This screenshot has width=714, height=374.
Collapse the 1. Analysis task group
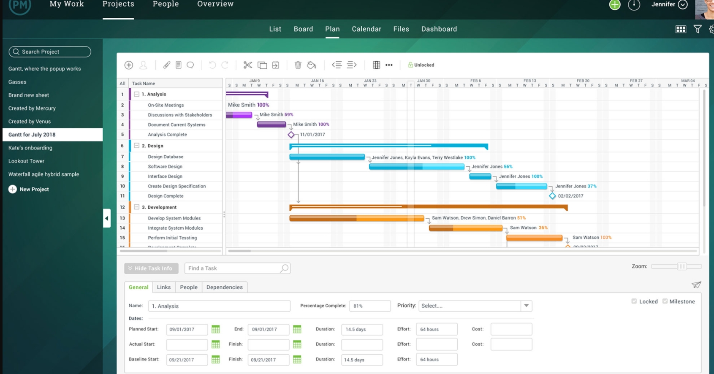click(137, 94)
